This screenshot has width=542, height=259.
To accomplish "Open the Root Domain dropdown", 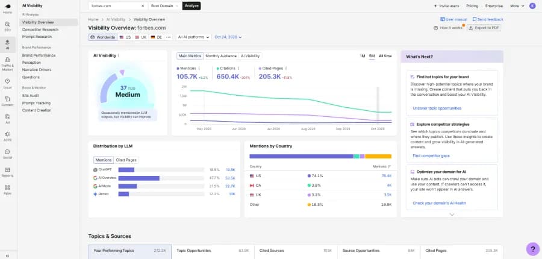I will [x=165, y=6].
